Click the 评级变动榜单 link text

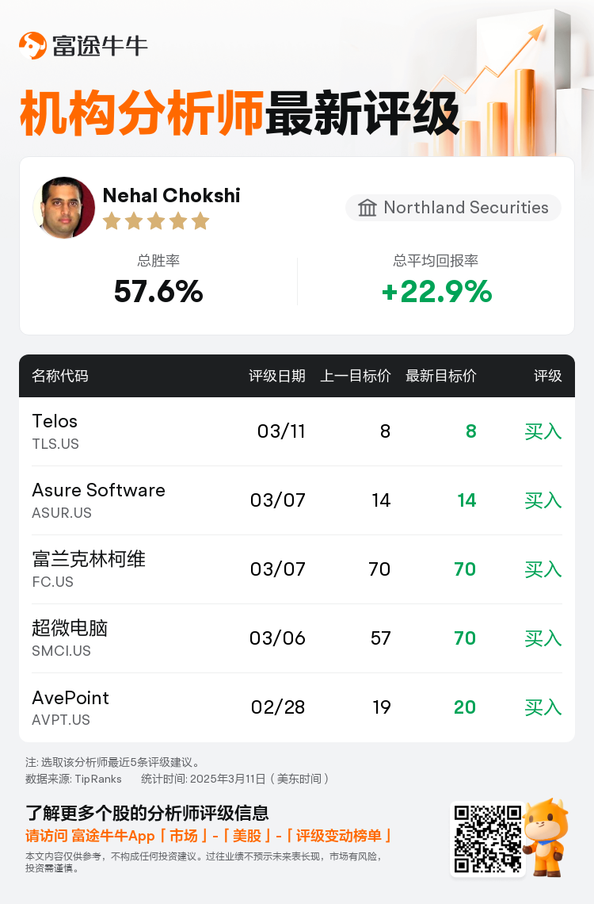coord(338,836)
